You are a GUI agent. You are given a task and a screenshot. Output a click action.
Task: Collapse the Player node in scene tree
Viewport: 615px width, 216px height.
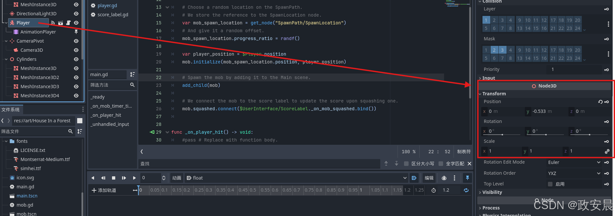[6, 23]
